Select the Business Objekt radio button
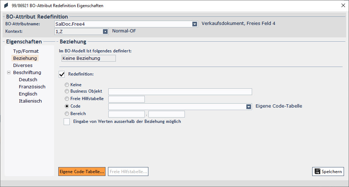Viewport: 349px width, 187px height. click(x=67, y=91)
